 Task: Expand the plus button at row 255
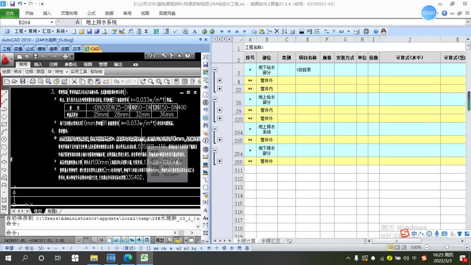point(220,161)
